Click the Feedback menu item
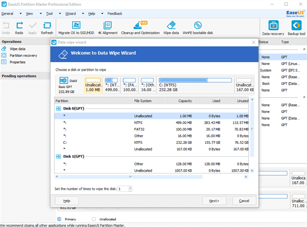 pos(115,14)
